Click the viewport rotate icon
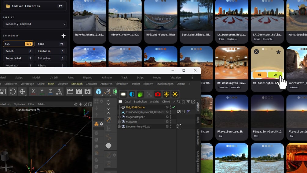307x173 pixels. (85, 104)
